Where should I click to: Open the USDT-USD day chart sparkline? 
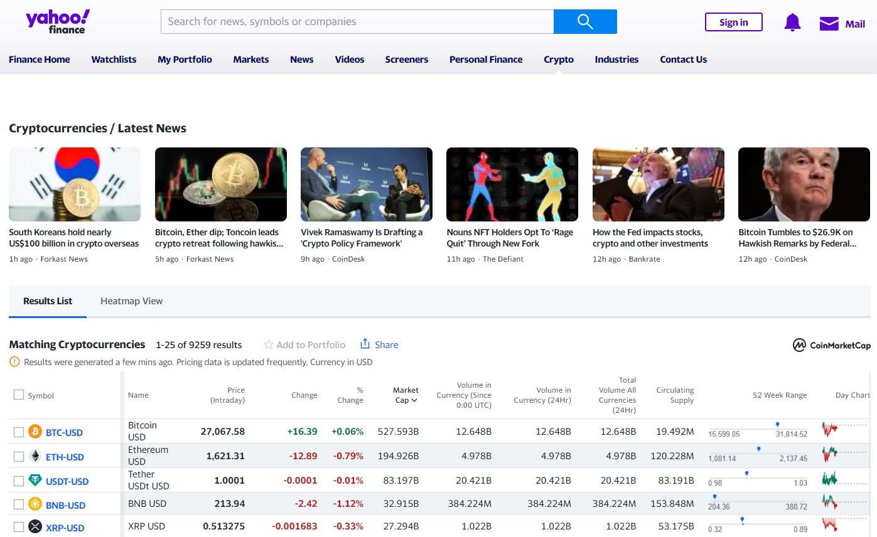coord(844,479)
